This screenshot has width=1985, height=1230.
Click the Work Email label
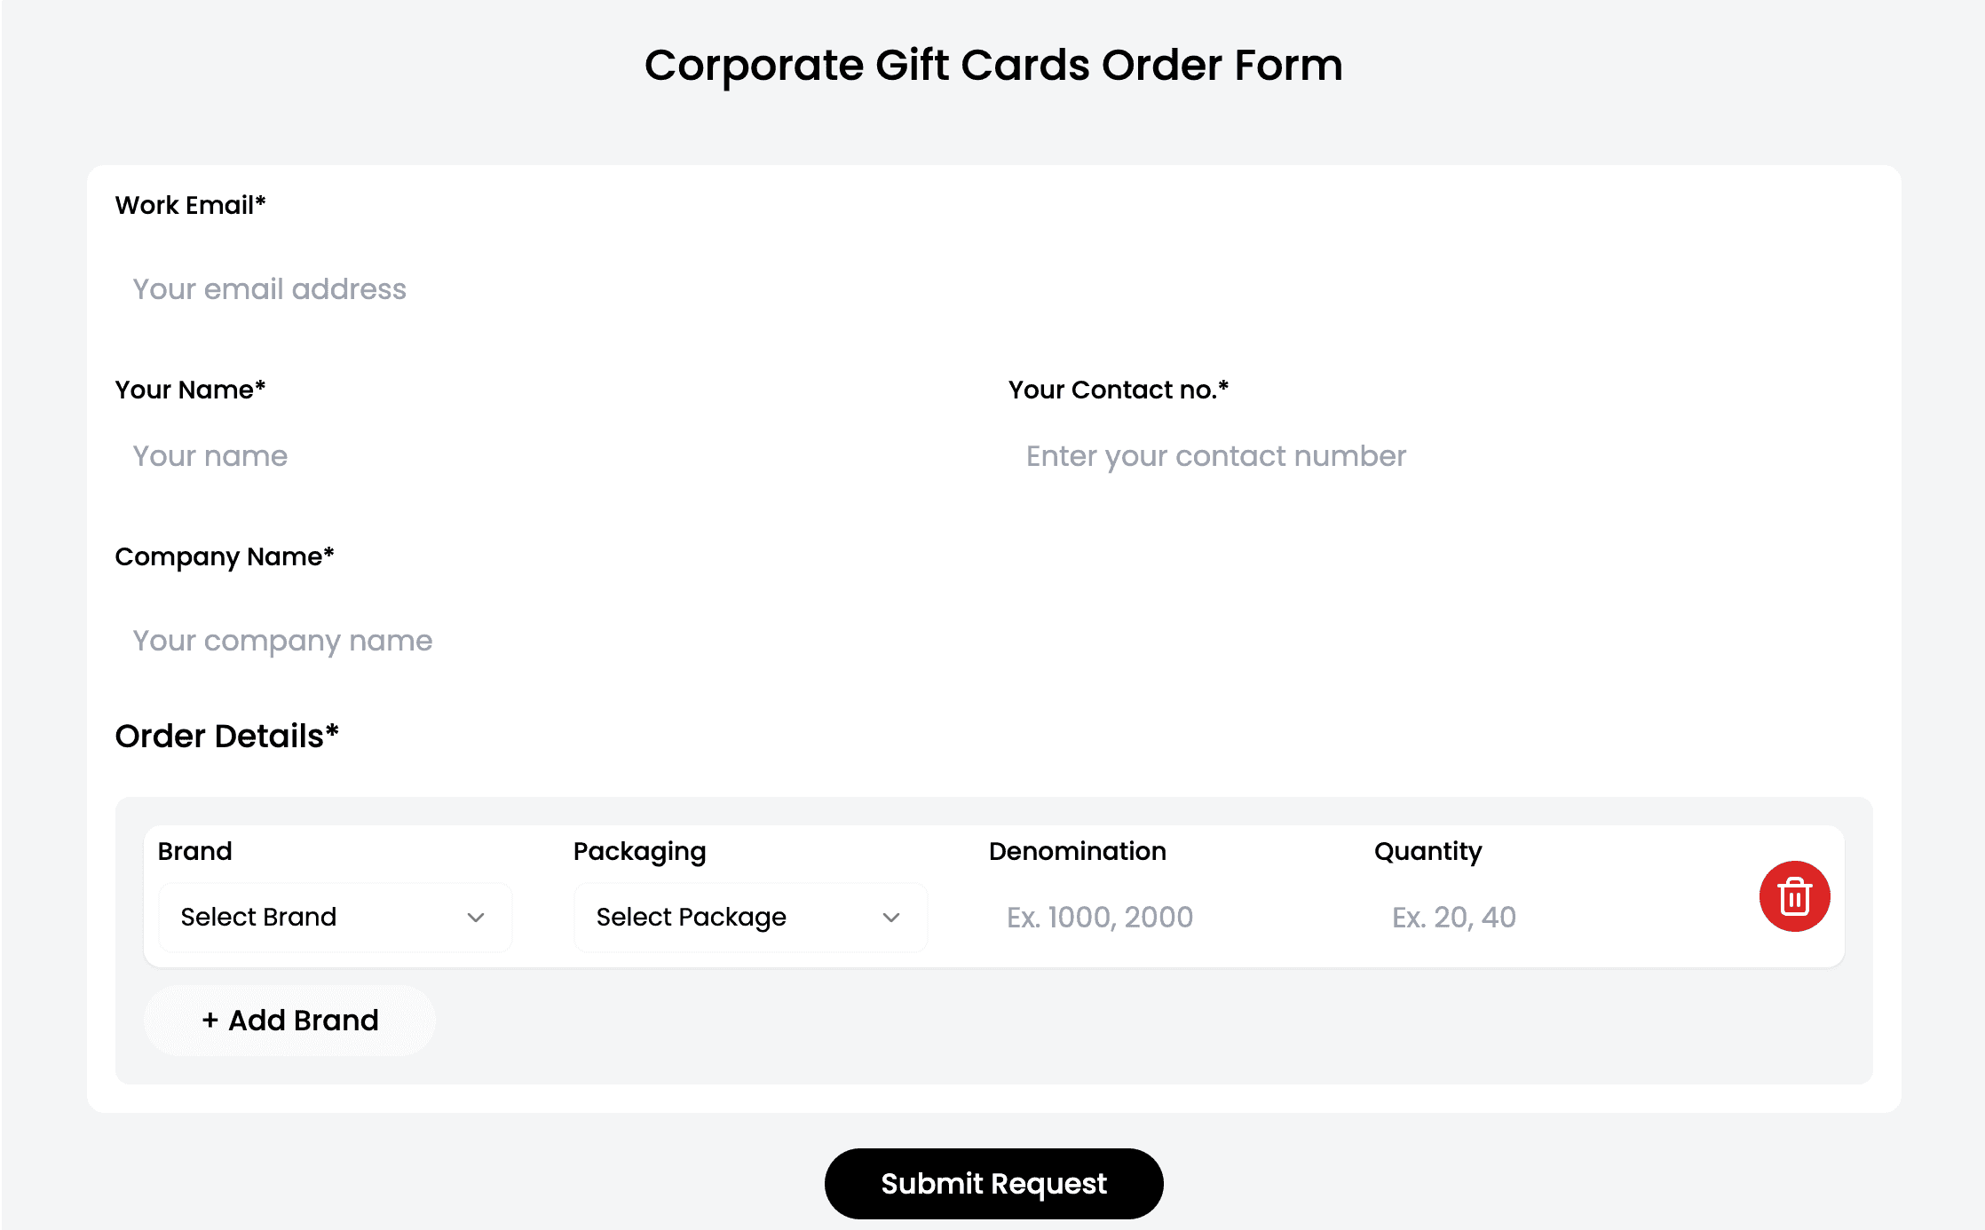click(190, 206)
